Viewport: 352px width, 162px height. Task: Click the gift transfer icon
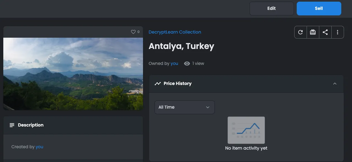[313, 32]
